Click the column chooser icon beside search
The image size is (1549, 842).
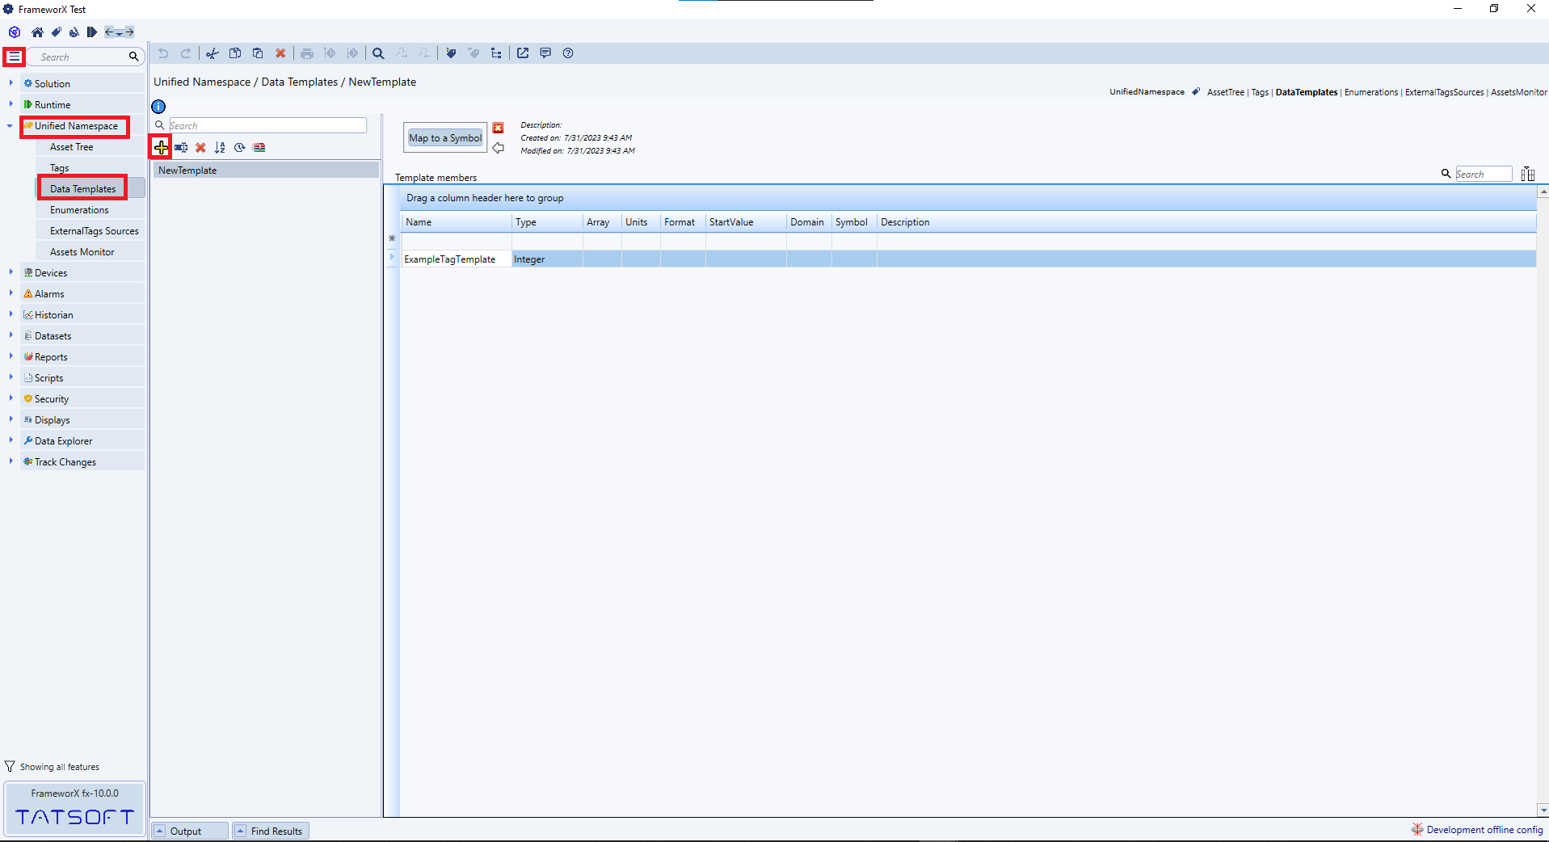click(1527, 174)
